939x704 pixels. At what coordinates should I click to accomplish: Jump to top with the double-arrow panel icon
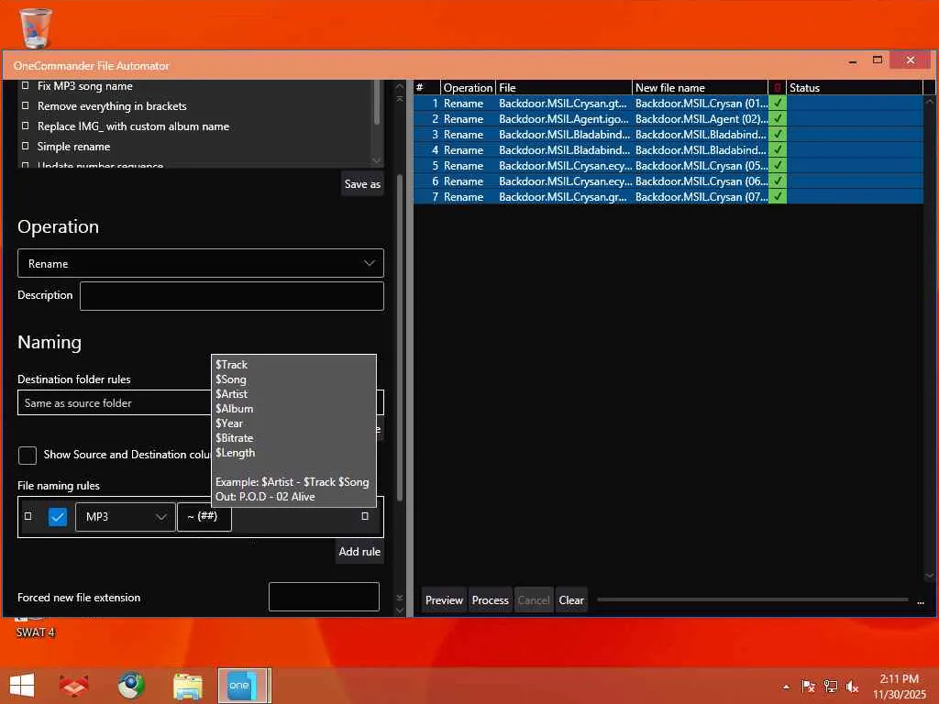pyautogui.click(x=400, y=98)
